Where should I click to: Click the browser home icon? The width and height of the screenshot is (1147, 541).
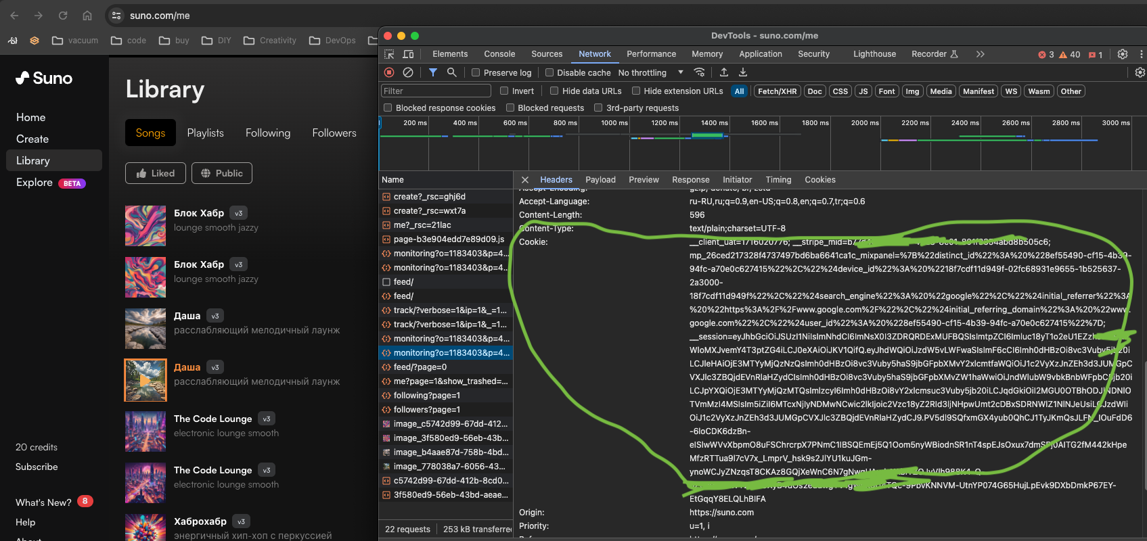pos(87,16)
